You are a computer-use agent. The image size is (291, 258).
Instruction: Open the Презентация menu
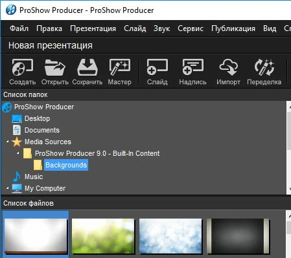(x=93, y=28)
